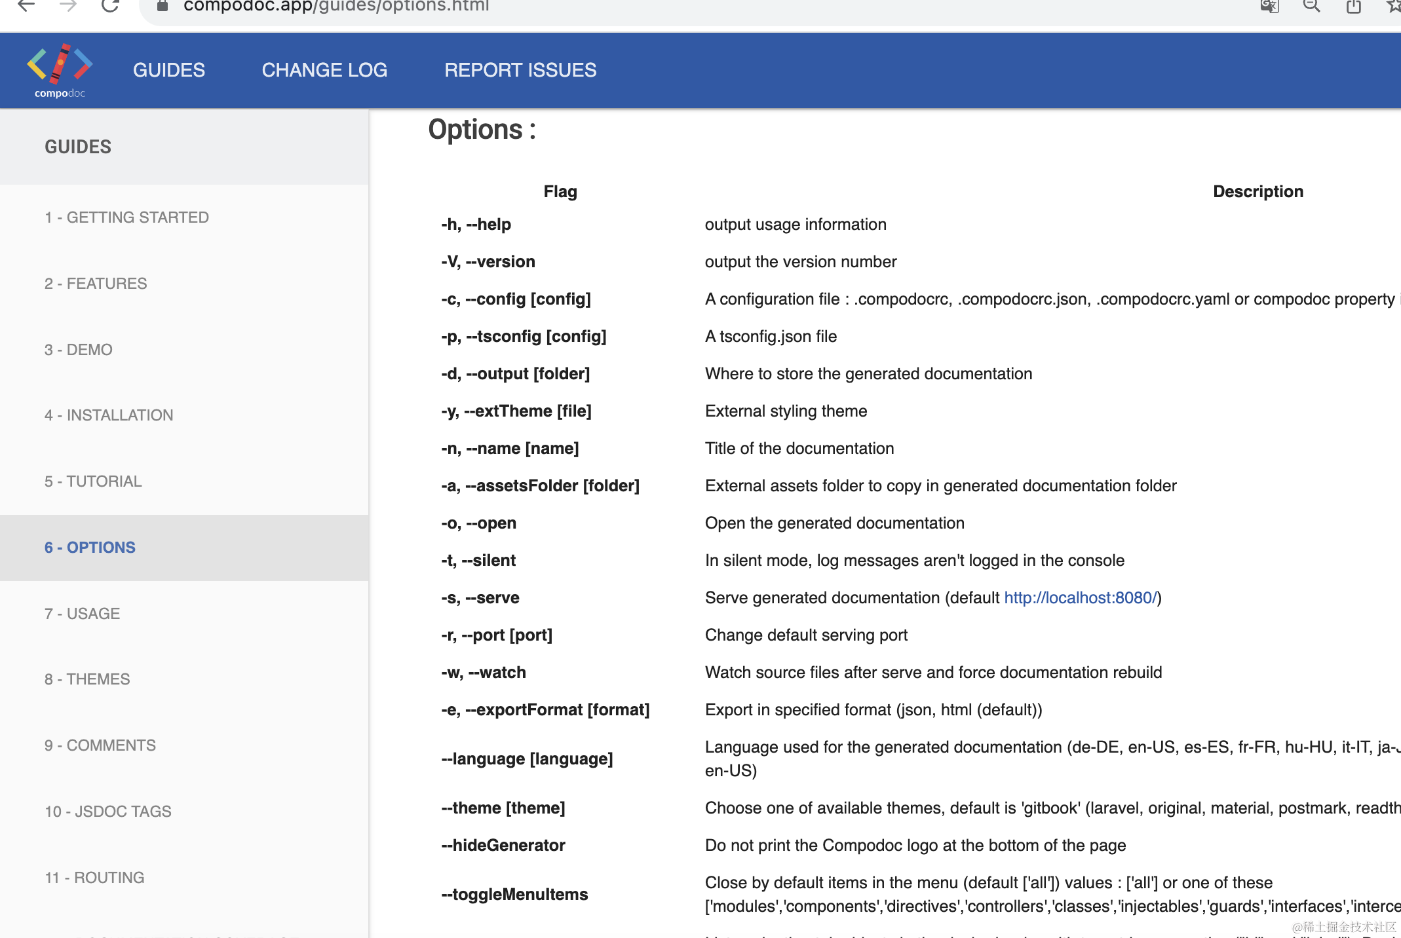Image resolution: width=1401 pixels, height=938 pixels.
Task: Select the 6 - Options sidebar item
Action: pyautogui.click(x=90, y=548)
